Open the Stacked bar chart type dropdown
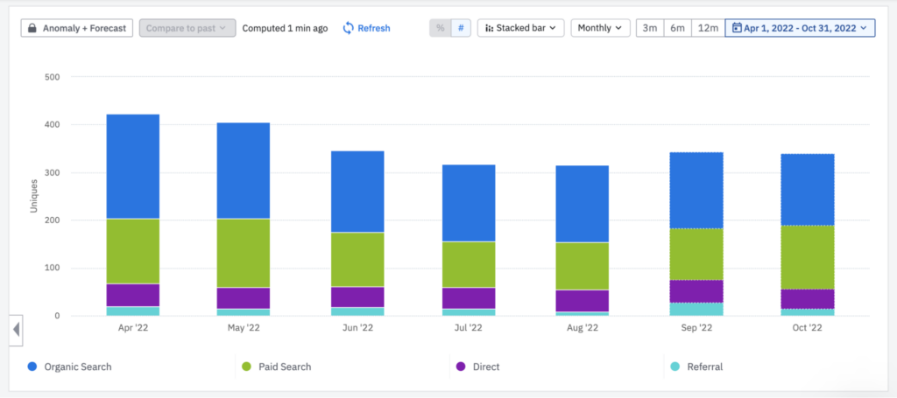The width and height of the screenshot is (897, 398). [x=520, y=28]
